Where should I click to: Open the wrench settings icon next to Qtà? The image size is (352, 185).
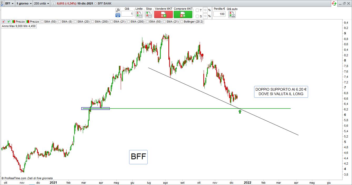tap(118, 10)
